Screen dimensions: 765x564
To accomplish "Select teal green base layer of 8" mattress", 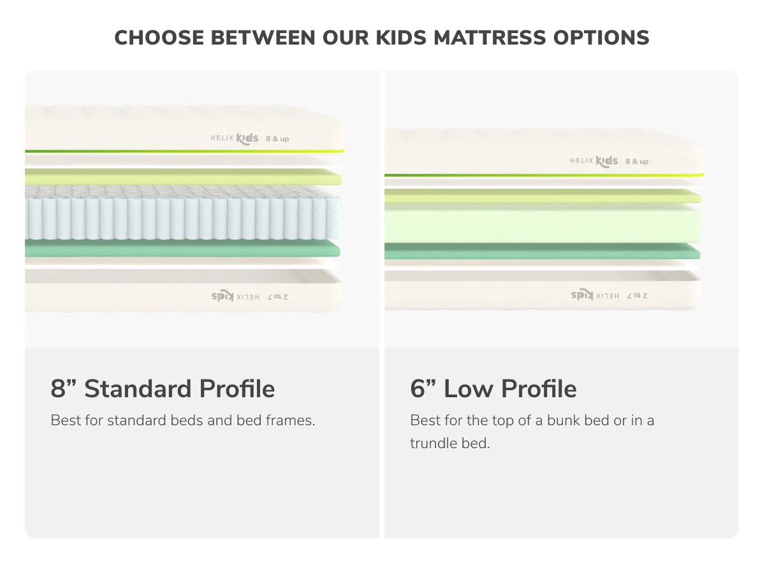I will pyautogui.click(x=182, y=249).
